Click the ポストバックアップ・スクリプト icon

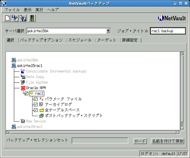41,116
